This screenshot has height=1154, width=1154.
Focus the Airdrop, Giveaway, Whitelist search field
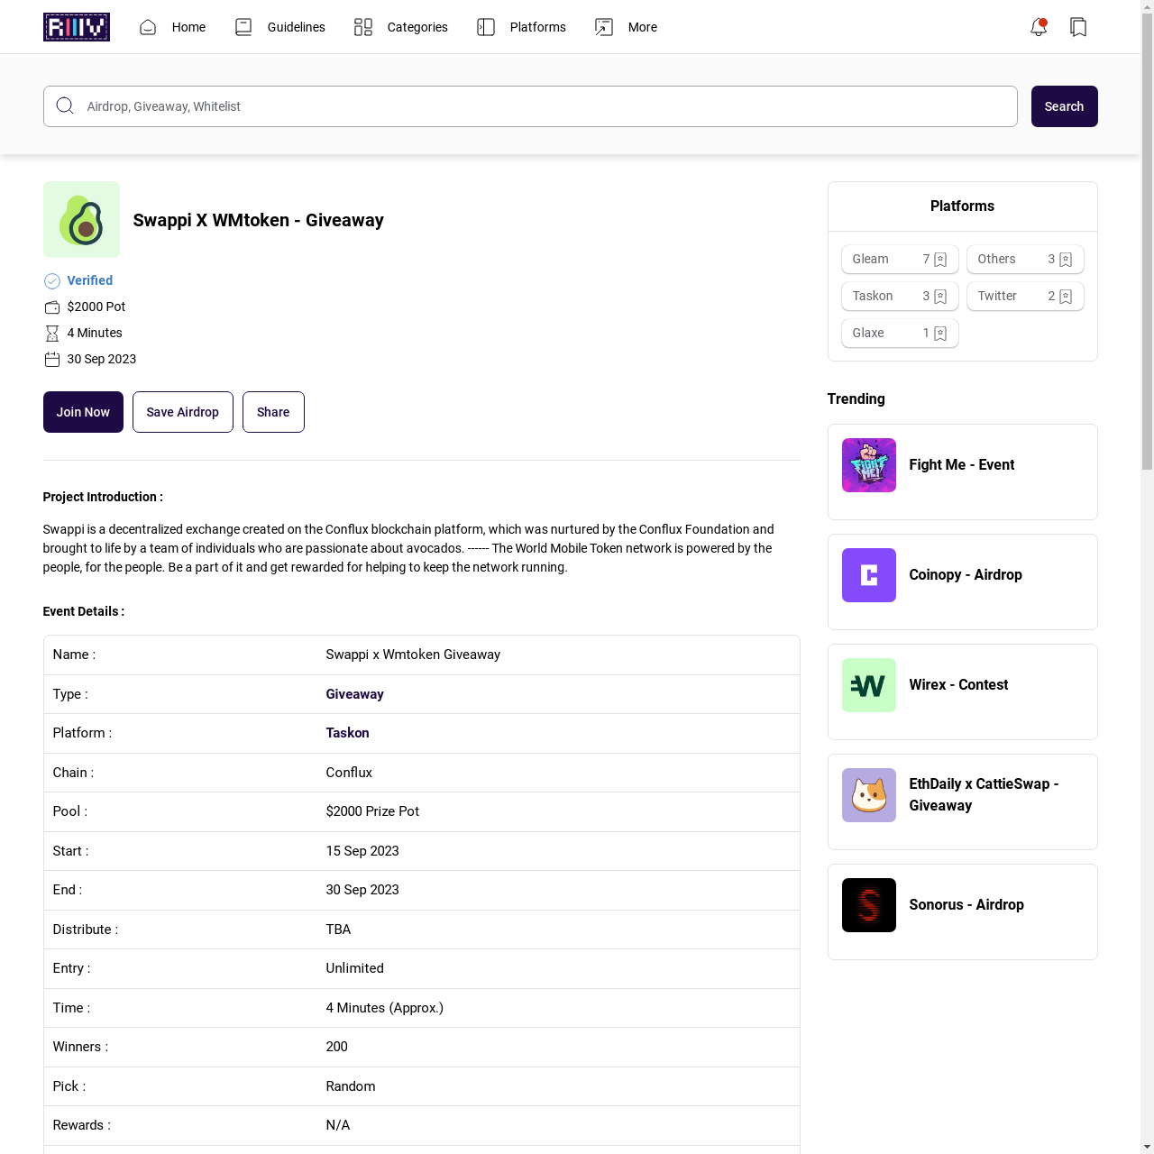click(x=530, y=106)
